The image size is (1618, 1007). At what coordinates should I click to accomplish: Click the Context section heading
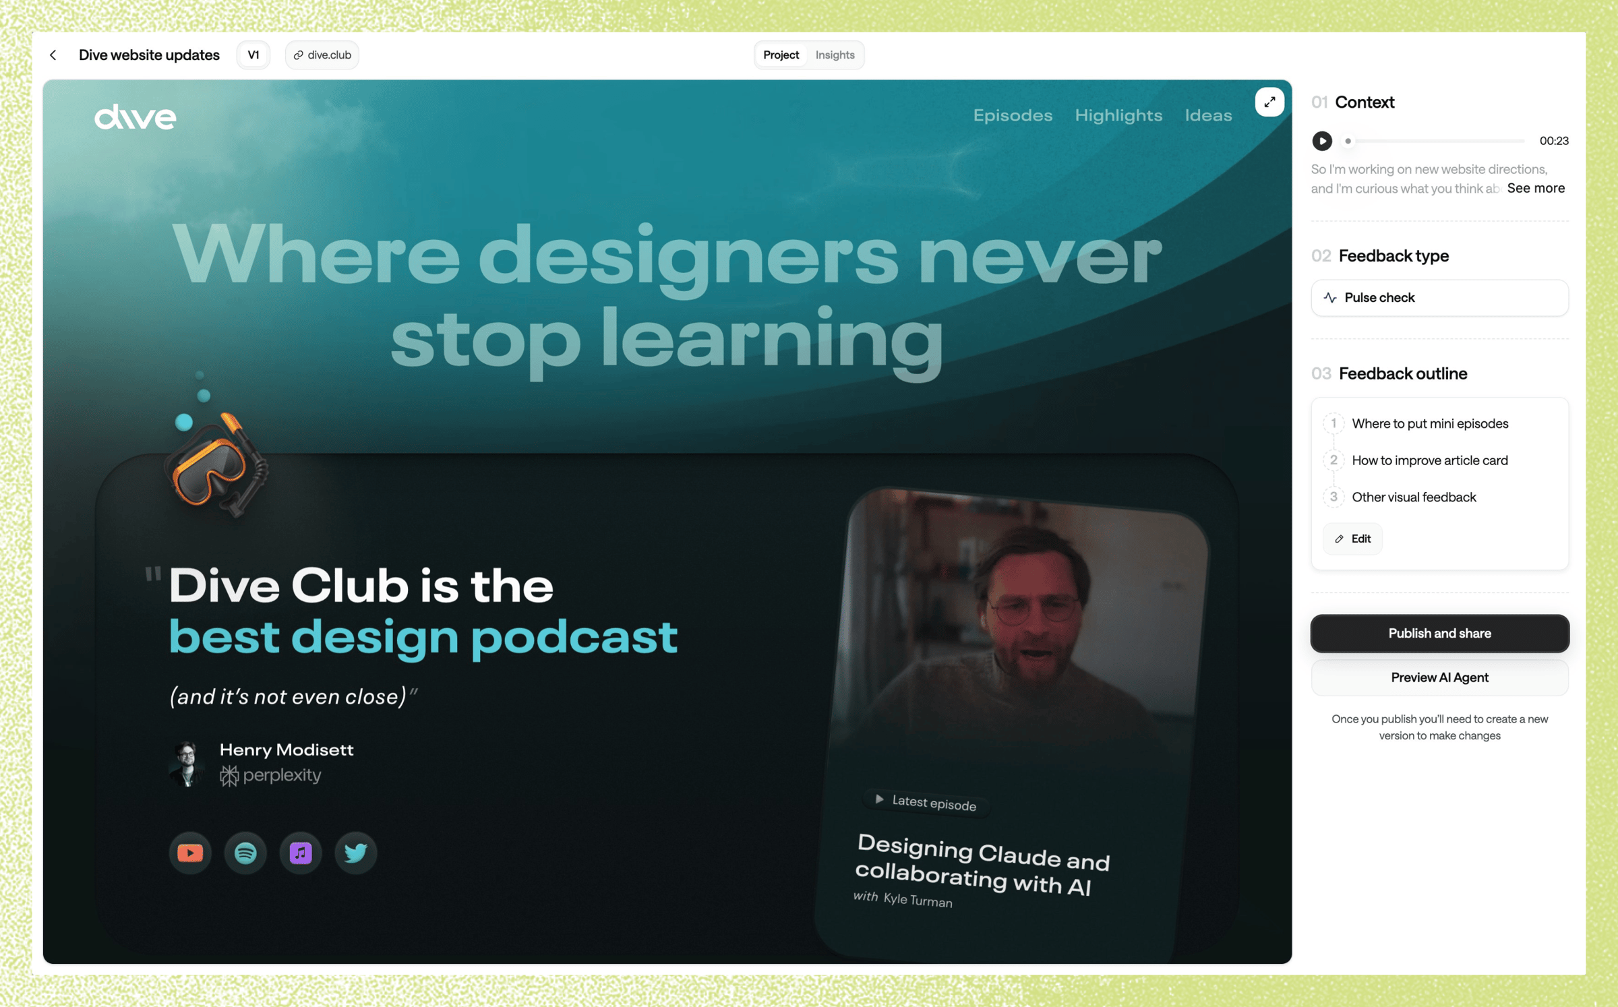[x=1365, y=102]
